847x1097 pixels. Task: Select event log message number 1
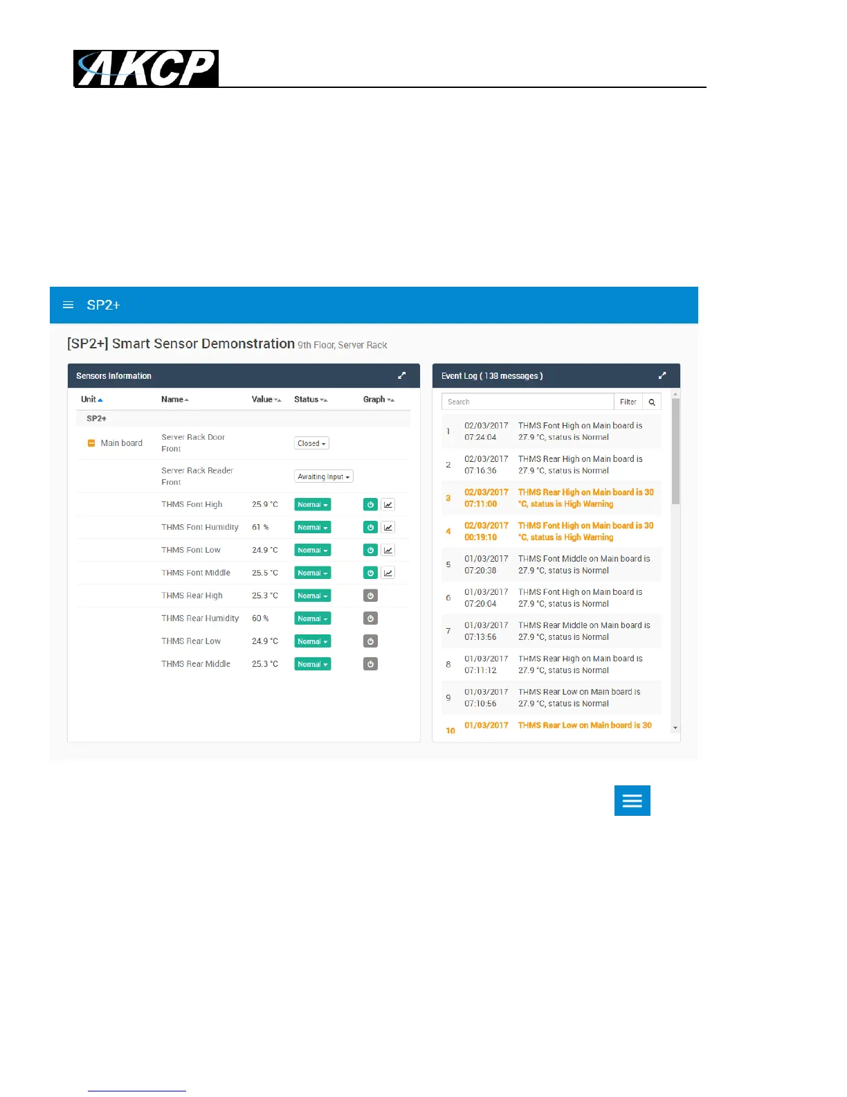(x=552, y=431)
